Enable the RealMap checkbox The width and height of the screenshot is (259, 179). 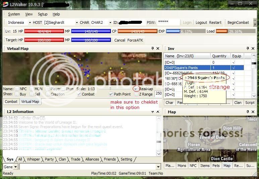coord(136,89)
